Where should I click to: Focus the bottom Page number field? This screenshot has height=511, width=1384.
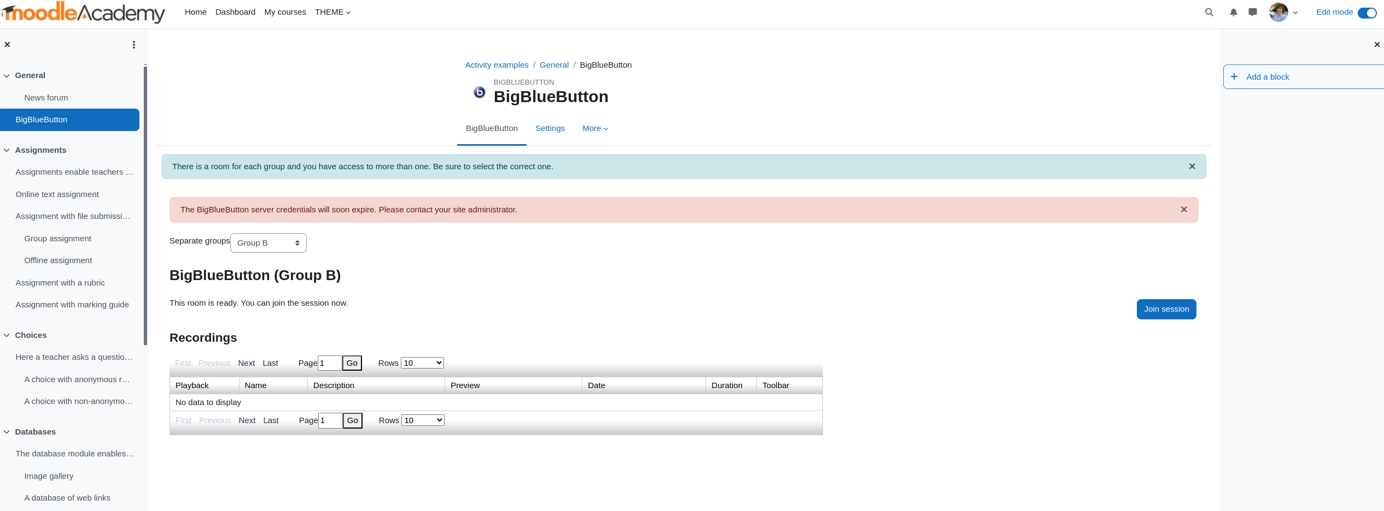tap(330, 420)
